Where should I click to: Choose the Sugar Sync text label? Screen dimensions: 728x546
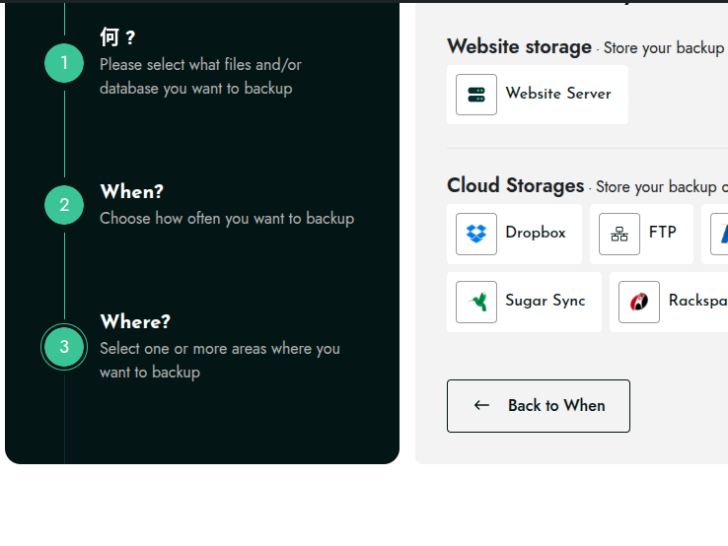pyautogui.click(x=546, y=301)
